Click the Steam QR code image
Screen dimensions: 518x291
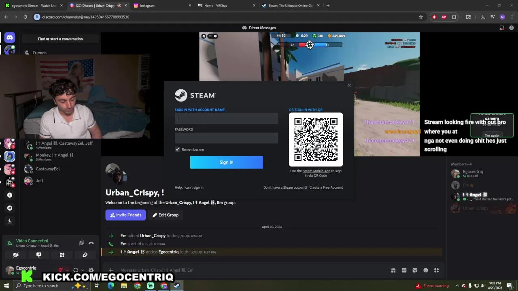pyautogui.click(x=316, y=139)
